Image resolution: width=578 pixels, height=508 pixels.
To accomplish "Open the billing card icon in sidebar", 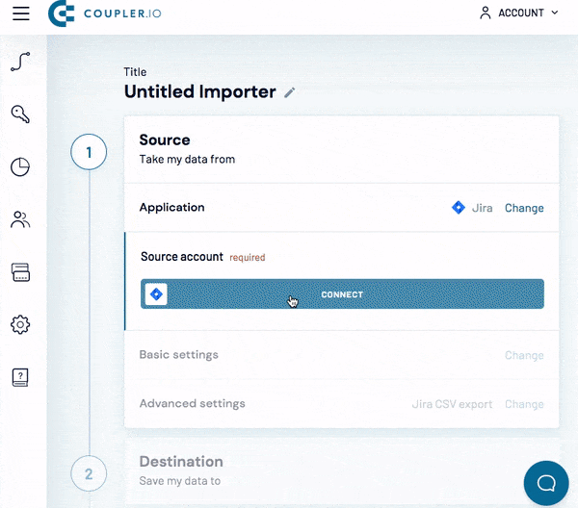I will pyautogui.click(x=20, y=272).
